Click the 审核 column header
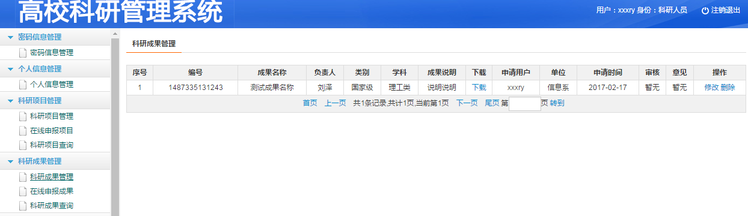The width and height of the screenshot is (748, 216). (652, 73)
